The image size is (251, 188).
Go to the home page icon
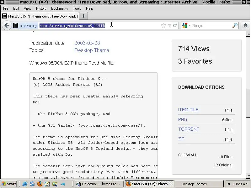coord(245,25)
